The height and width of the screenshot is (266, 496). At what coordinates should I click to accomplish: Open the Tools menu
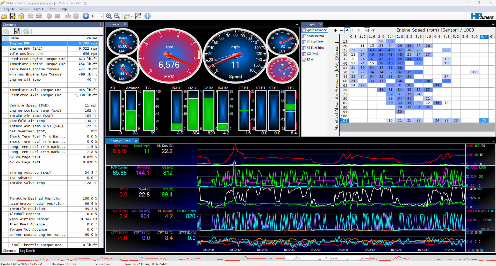pos(52,9)
